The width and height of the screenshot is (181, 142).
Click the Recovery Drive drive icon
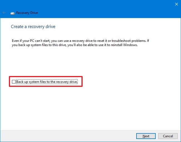13,13
